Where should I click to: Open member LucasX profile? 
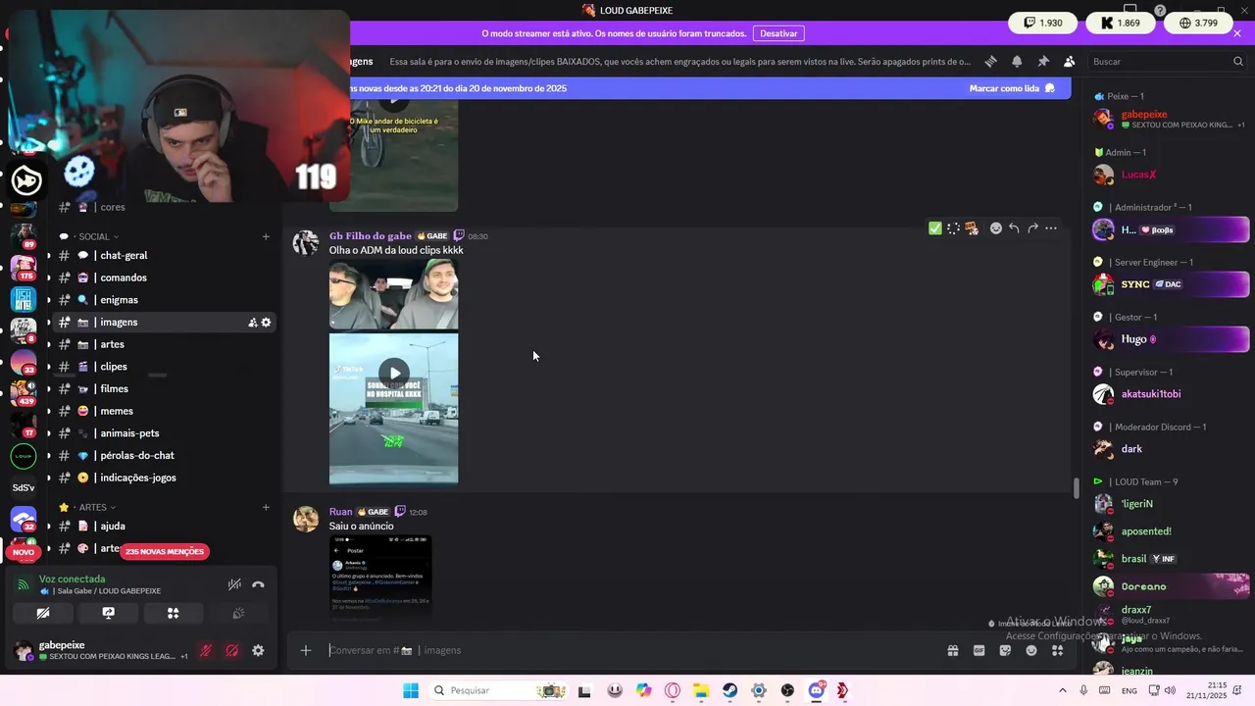pyautogui.click(x=1169, y=175)
